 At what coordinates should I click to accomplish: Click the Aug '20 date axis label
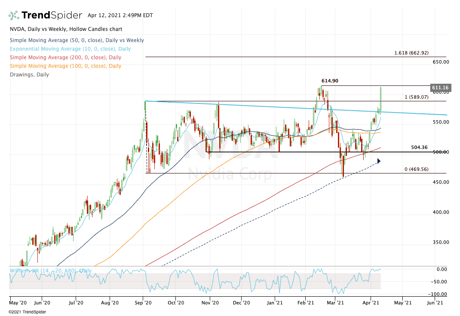pos(110,303)
